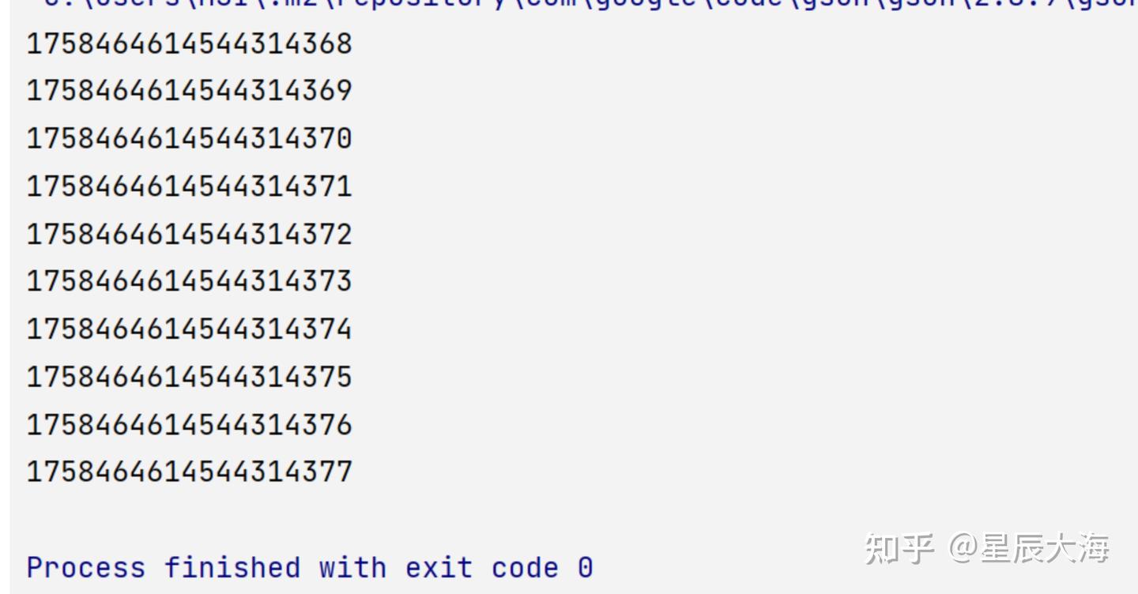Place cursor on line ending in 314371
Viewport: 1138px width, 594px height.
coord(189,186)
